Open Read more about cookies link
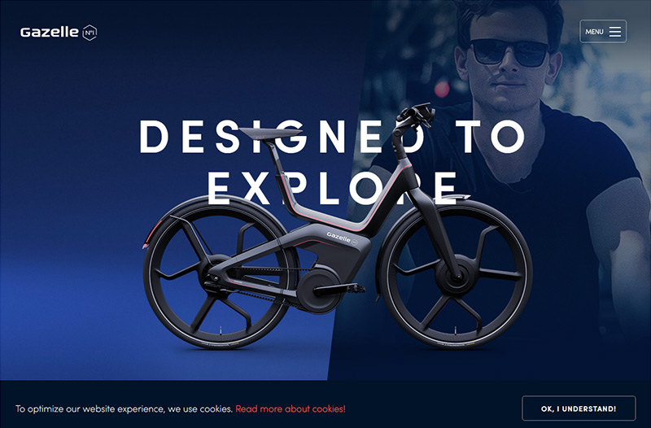The image size is (651, 428). 291,409
